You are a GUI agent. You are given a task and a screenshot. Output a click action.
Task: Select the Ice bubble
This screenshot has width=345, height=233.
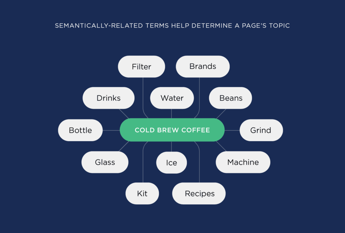pyautogui.click(x=171, y=163)
